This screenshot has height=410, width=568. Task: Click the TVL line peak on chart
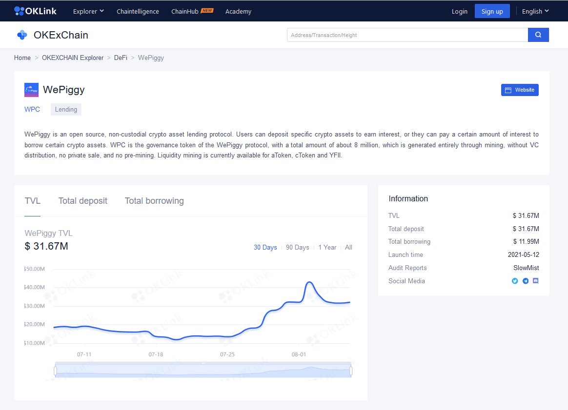coord(309,282)
